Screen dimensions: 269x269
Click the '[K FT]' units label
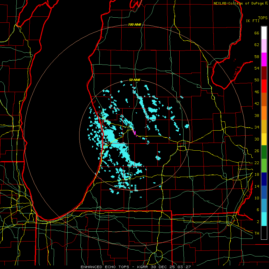[x=253, y=21]
